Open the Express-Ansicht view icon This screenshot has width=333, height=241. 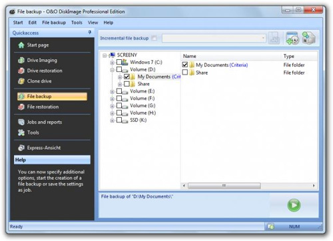[21, 148]
